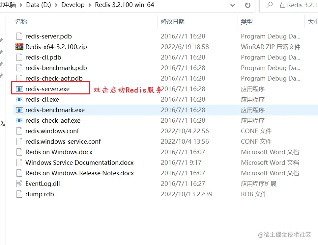Screen dimensions: 318x245
Task: Click the Redis on Windows Release Notes.docx icon
Action: coord(19,173)
